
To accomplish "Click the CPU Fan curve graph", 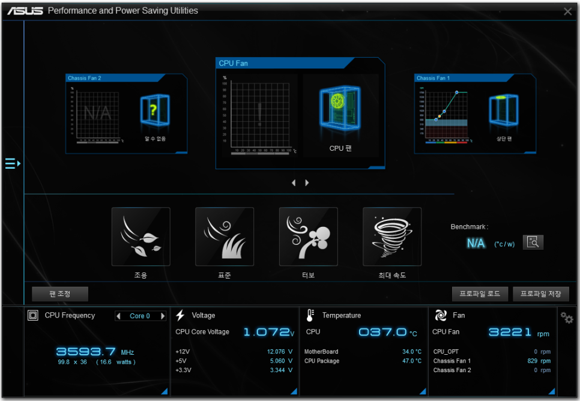I will (x=259, y=115).
